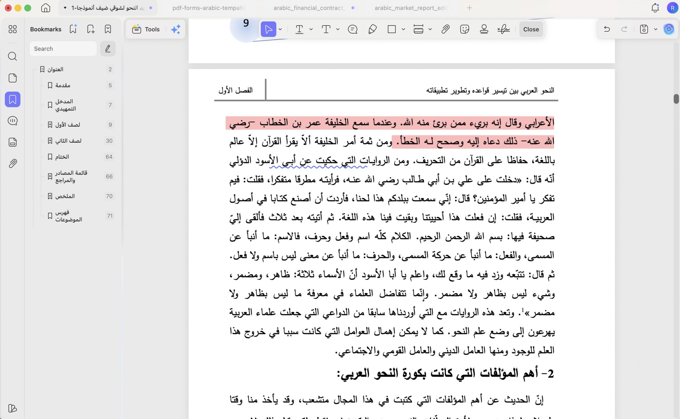Screen dimensions: 680x419
Task: Go to the home screen icon
Action: [46, 8]
